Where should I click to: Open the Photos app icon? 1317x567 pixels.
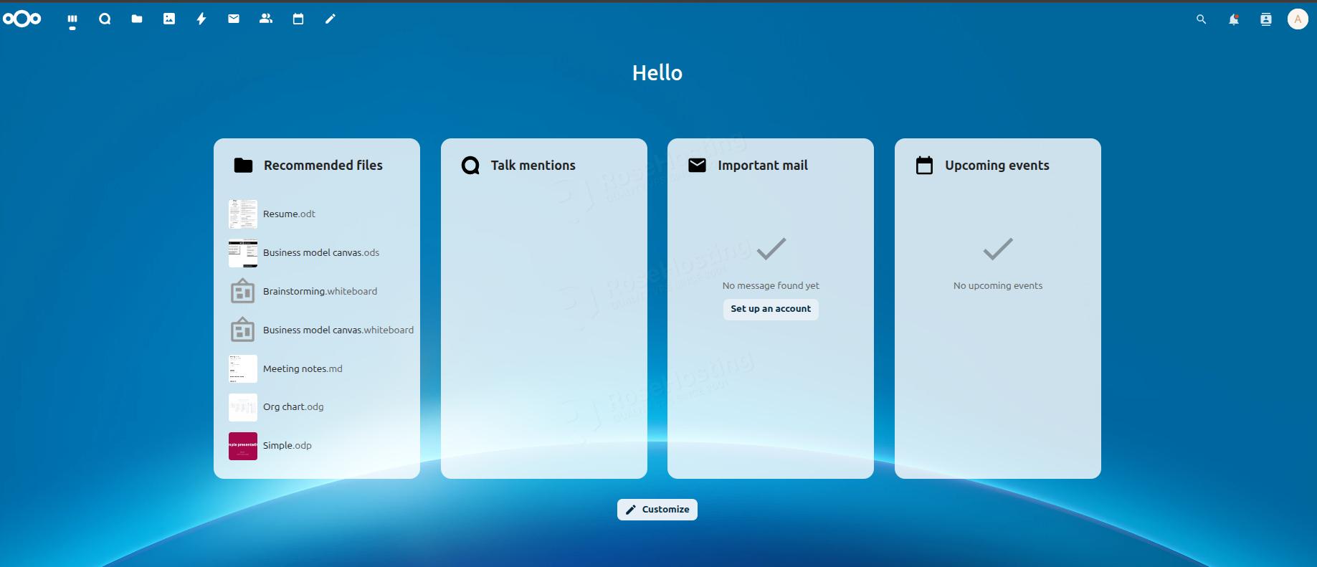pyautogui.click(x=169, y=19)
